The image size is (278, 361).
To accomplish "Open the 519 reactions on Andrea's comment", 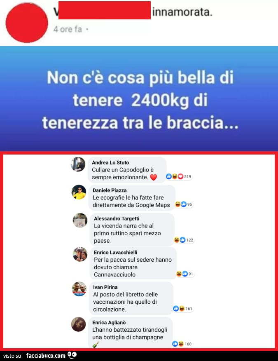I will click(179, 177).
